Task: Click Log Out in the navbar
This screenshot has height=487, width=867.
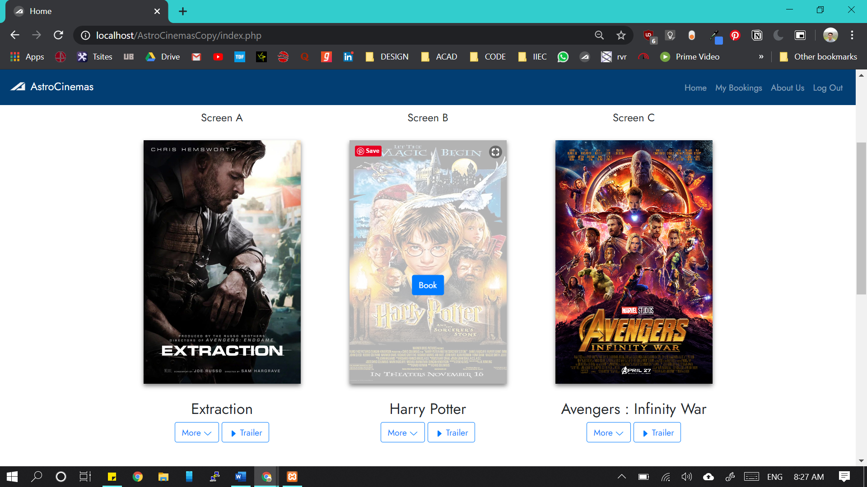Action: [x=828, y=87]
